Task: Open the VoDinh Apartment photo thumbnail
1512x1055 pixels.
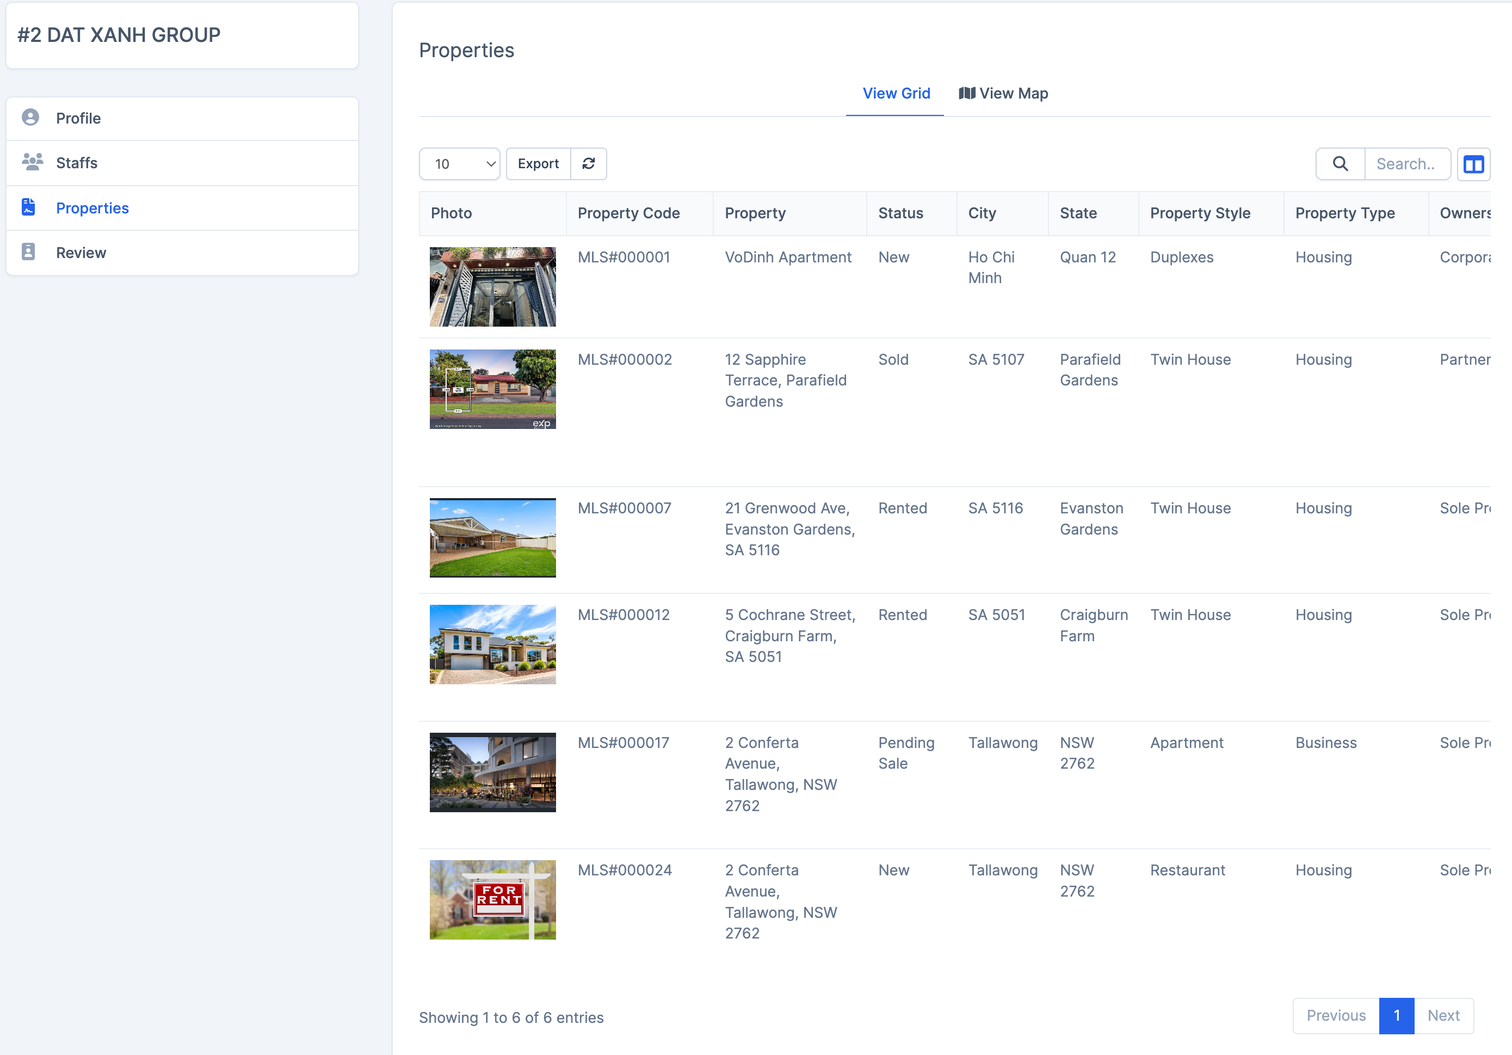Action: click(x=492, y=286)
